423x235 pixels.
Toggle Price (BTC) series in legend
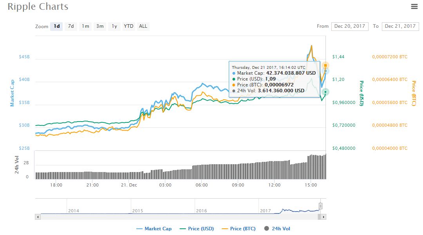click(x=239, y=228)
